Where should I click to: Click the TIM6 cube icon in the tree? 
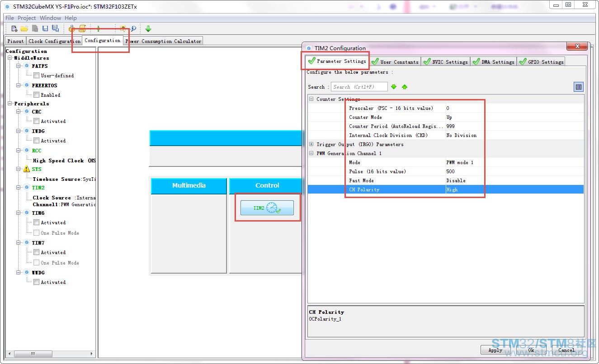pyautogui.click(x=27, y=213)
